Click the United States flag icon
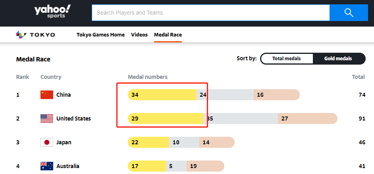Viewport: 374px width, 174px height. click(47, 119)
